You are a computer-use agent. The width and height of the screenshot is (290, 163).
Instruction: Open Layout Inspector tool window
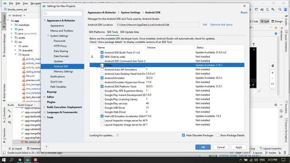pos(271,149)
